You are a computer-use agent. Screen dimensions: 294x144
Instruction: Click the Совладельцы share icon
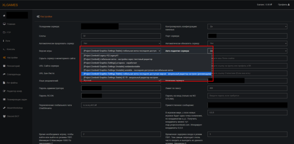coord(4,74)
